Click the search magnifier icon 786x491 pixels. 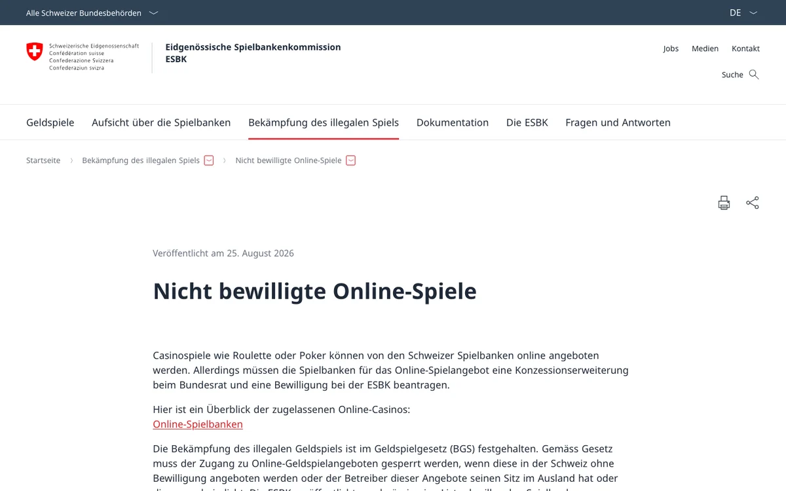click(754, 75)
